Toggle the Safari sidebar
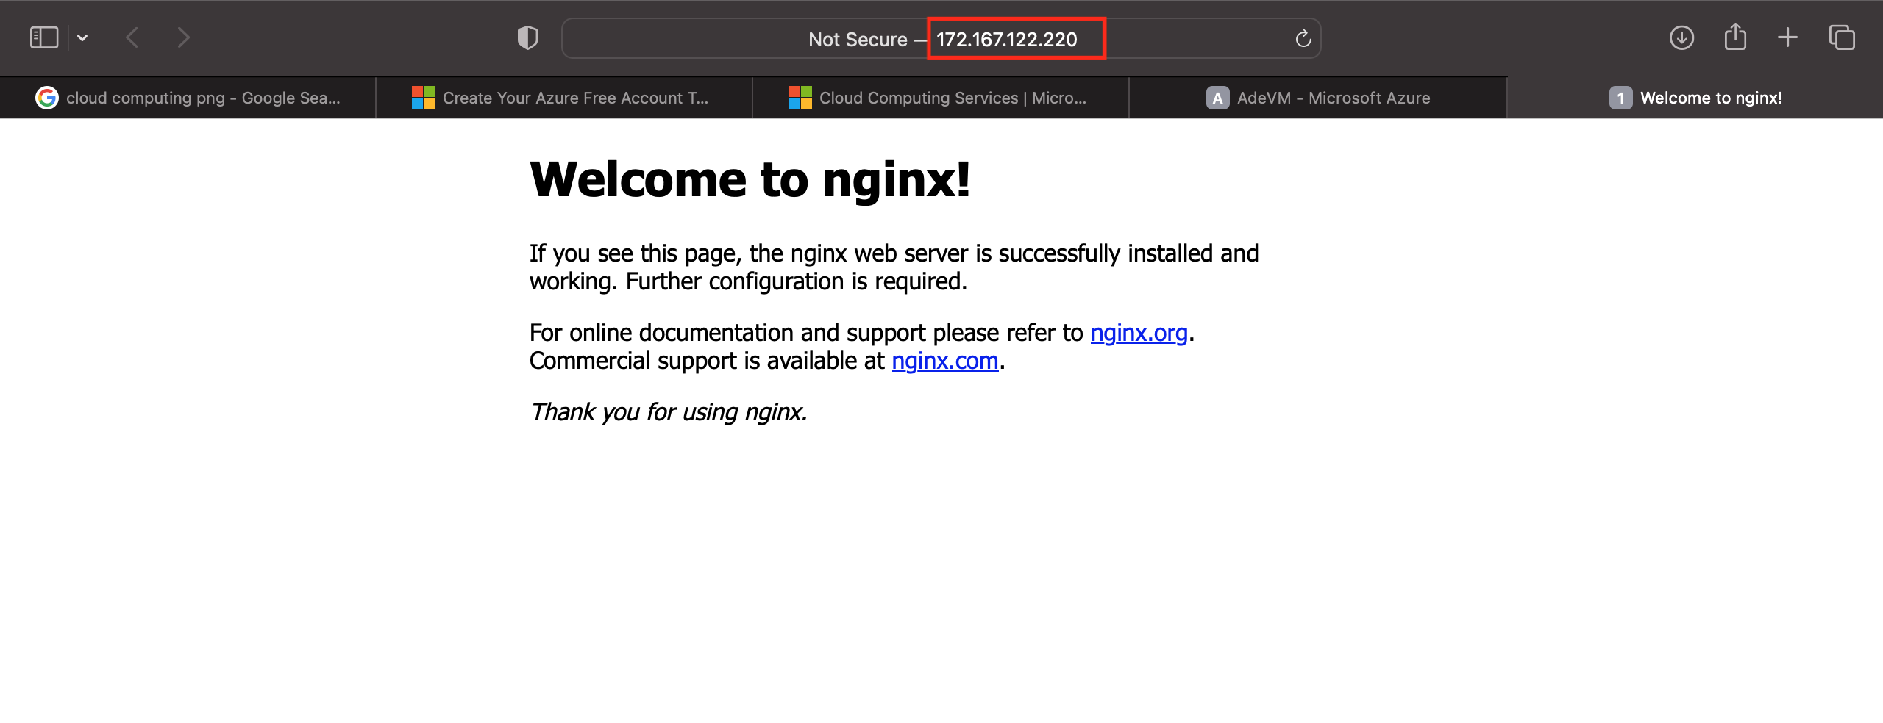The image size is (1883, 723). [44, 37]
